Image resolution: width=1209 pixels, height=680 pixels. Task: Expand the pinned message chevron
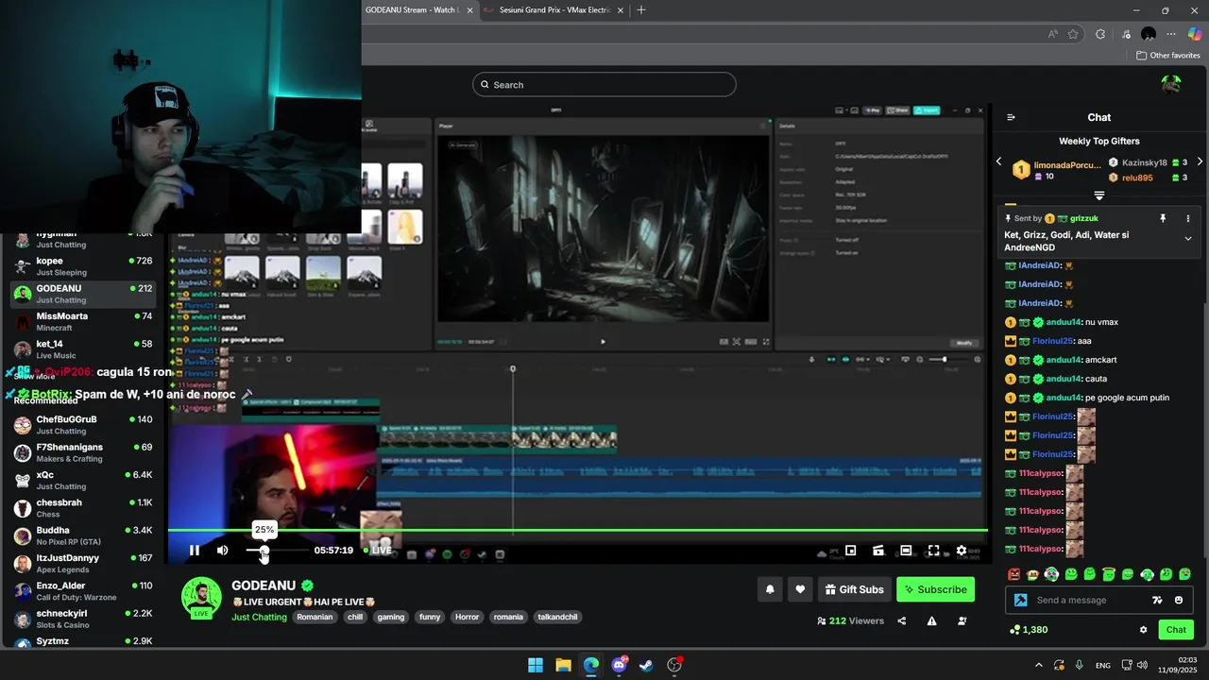(x=1188, y=238)
